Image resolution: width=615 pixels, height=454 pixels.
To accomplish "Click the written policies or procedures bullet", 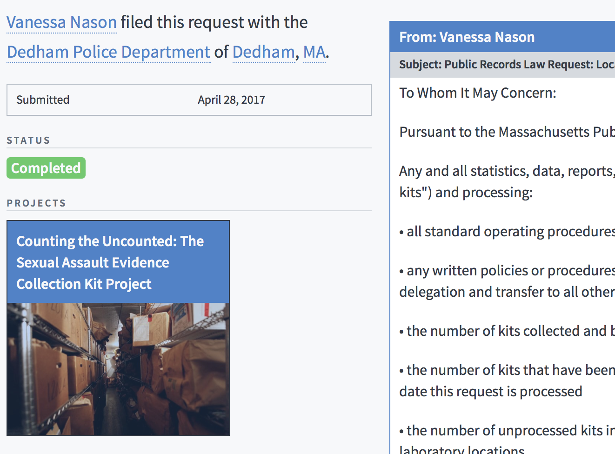I will click(507, 281).
